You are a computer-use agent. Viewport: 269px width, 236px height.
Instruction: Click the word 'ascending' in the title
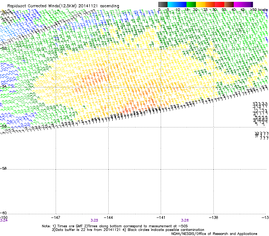click(x=109, y=6)
